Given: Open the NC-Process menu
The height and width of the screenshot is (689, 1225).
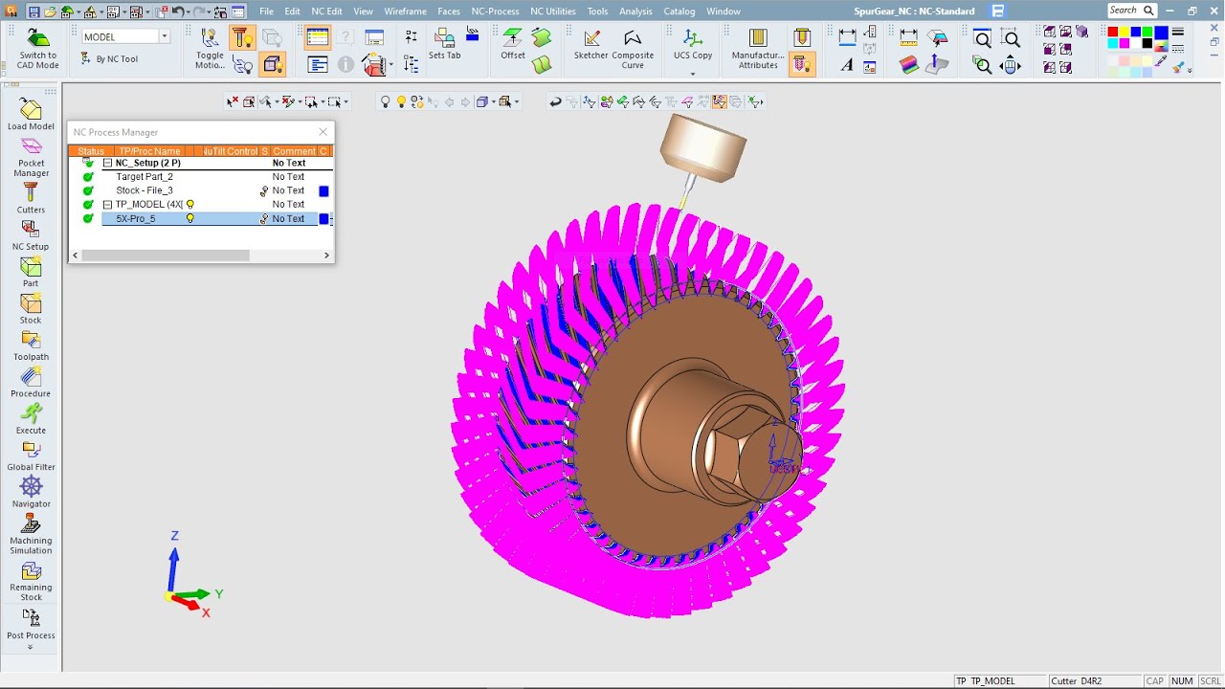Looking at the screenshot, I should (495, 11).
